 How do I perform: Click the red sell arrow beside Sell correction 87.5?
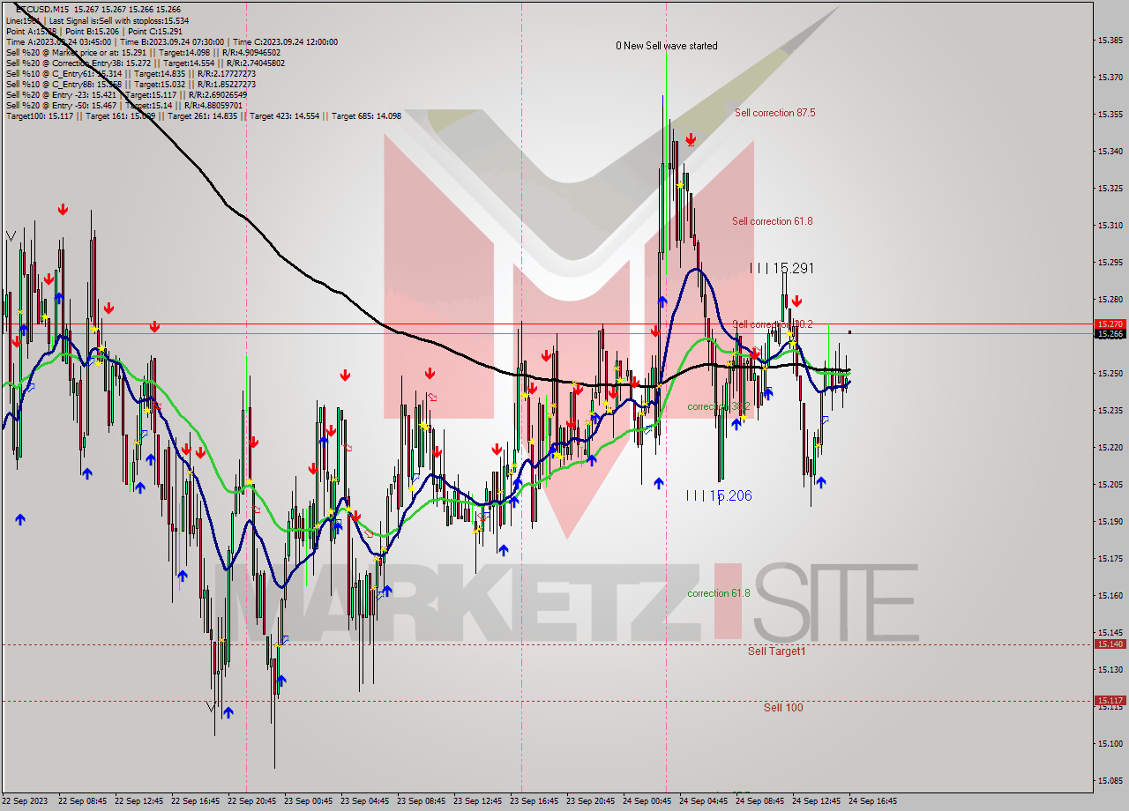691,139
